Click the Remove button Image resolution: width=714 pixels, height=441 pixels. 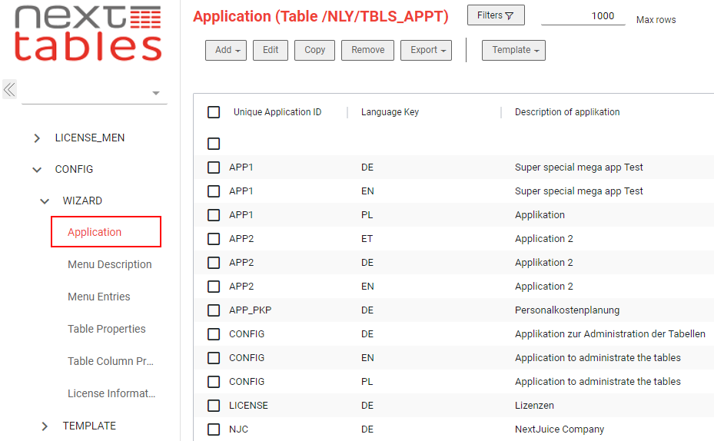368,50
